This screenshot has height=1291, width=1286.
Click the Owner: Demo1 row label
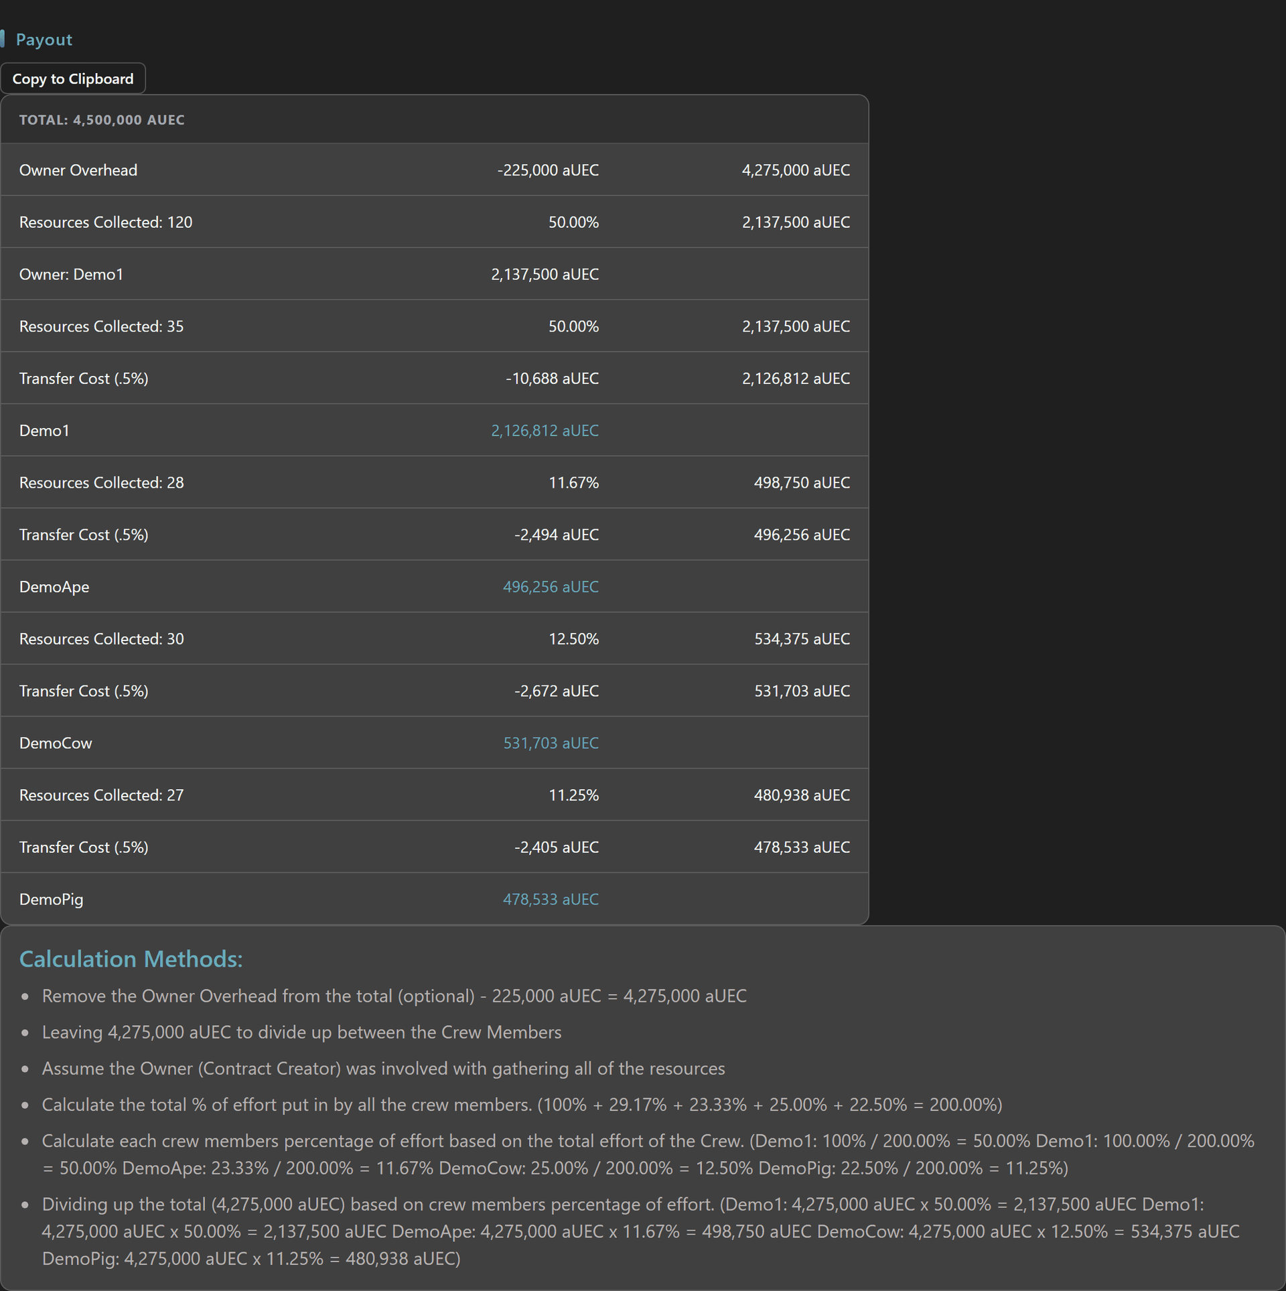pos(71,275)
